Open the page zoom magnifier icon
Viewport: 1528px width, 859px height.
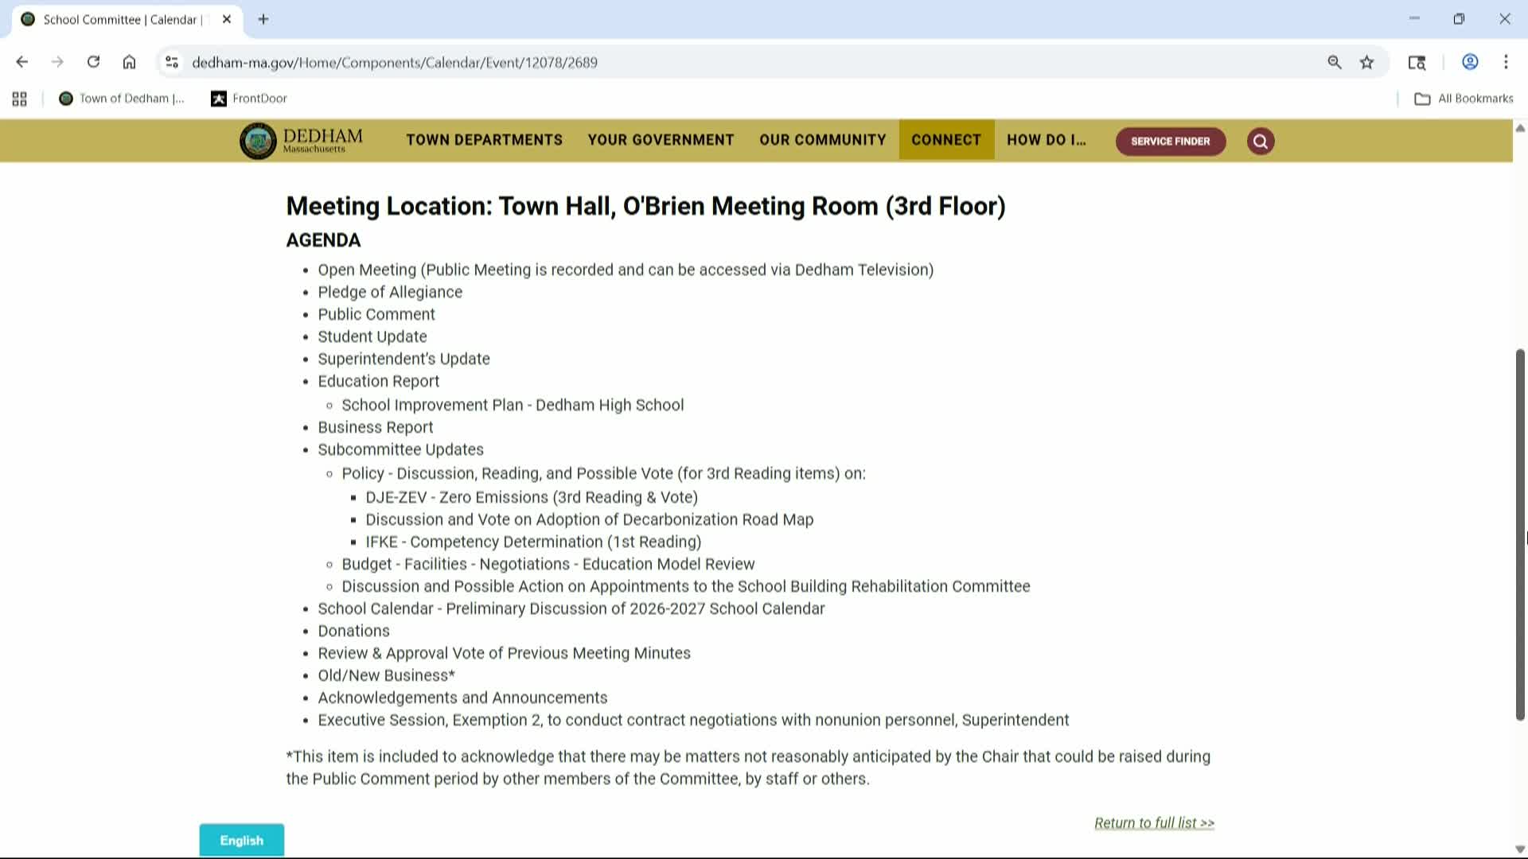(1335, 61)
